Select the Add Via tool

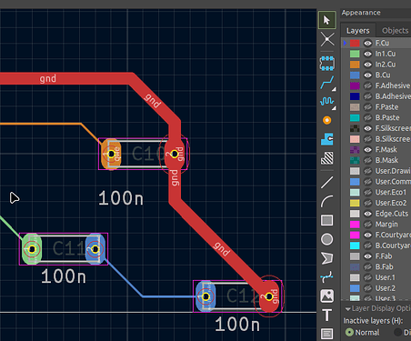pos(326,120)
